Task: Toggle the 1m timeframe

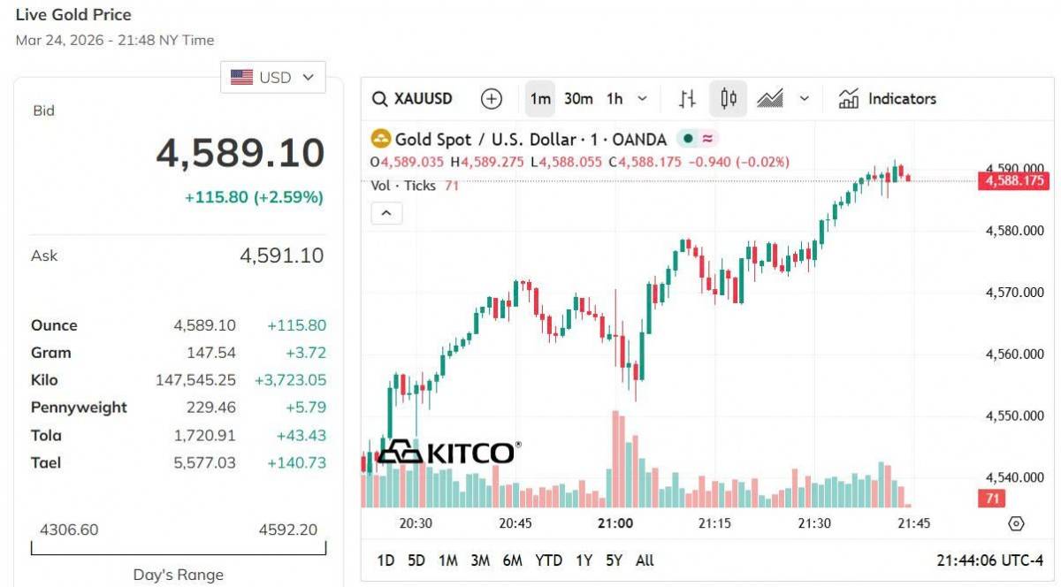Action: pos(541,99)
